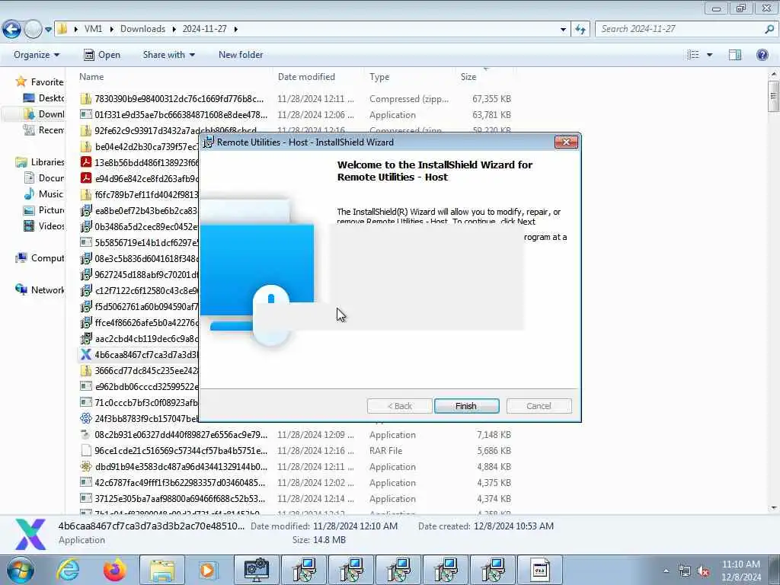Open Videos library in navigation pane
Image resolution: width=780 pixels, height=585 pixels.
[43, 225]
